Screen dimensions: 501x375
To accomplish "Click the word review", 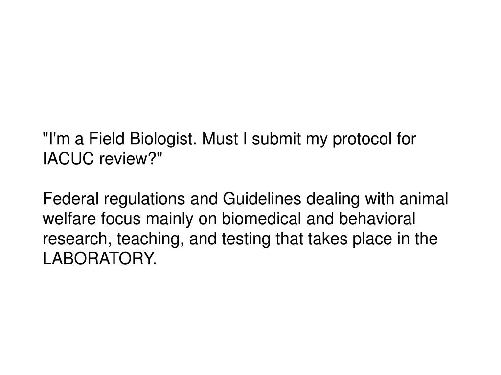I will [123, 159].
